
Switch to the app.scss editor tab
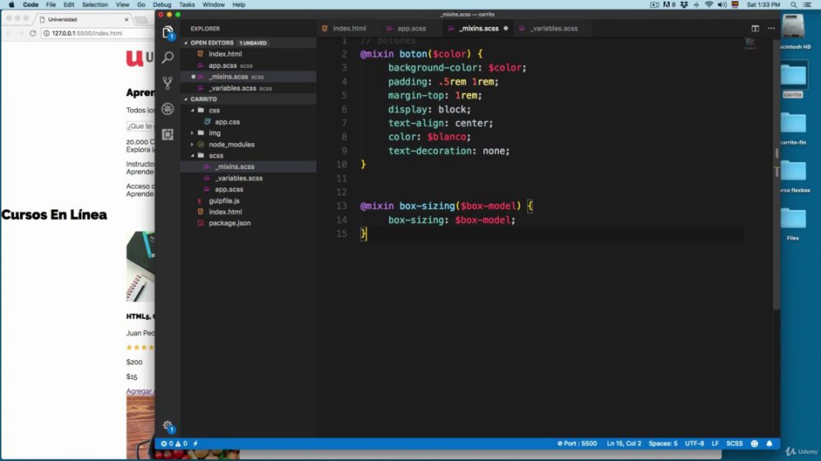click(411, 28)
